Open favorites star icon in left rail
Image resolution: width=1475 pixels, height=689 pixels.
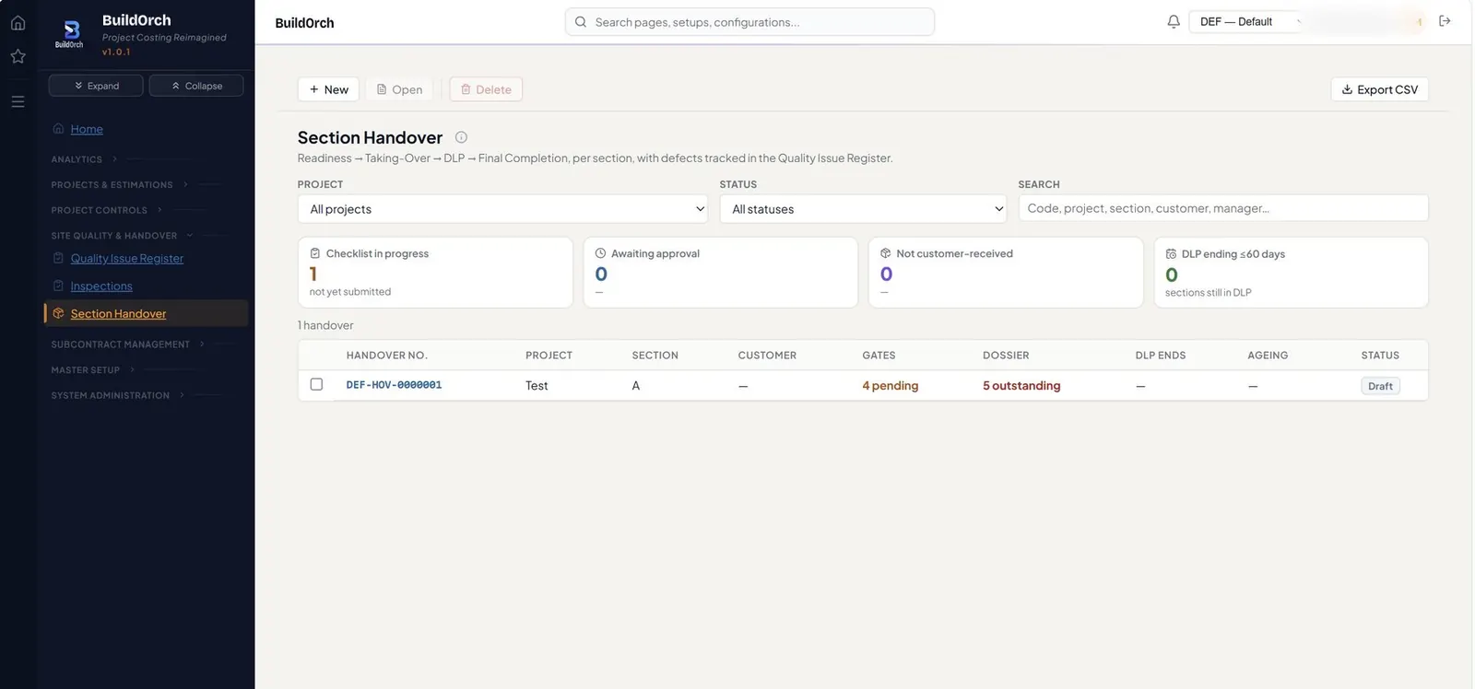(x=18, y=56)
